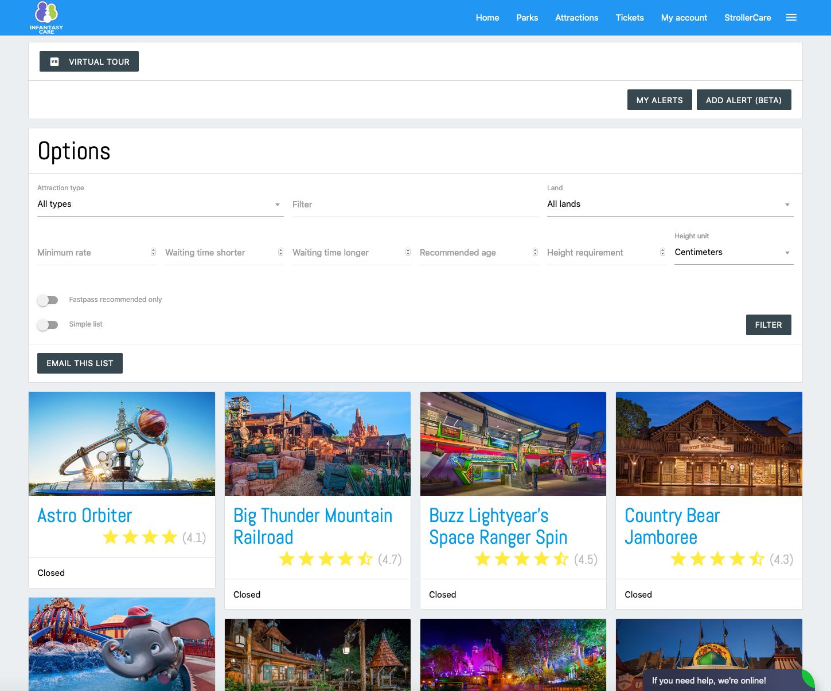Screen dimensions: 831x691
Task: Expand the Attraction type dropdown
Action: (x=160, y=205)
